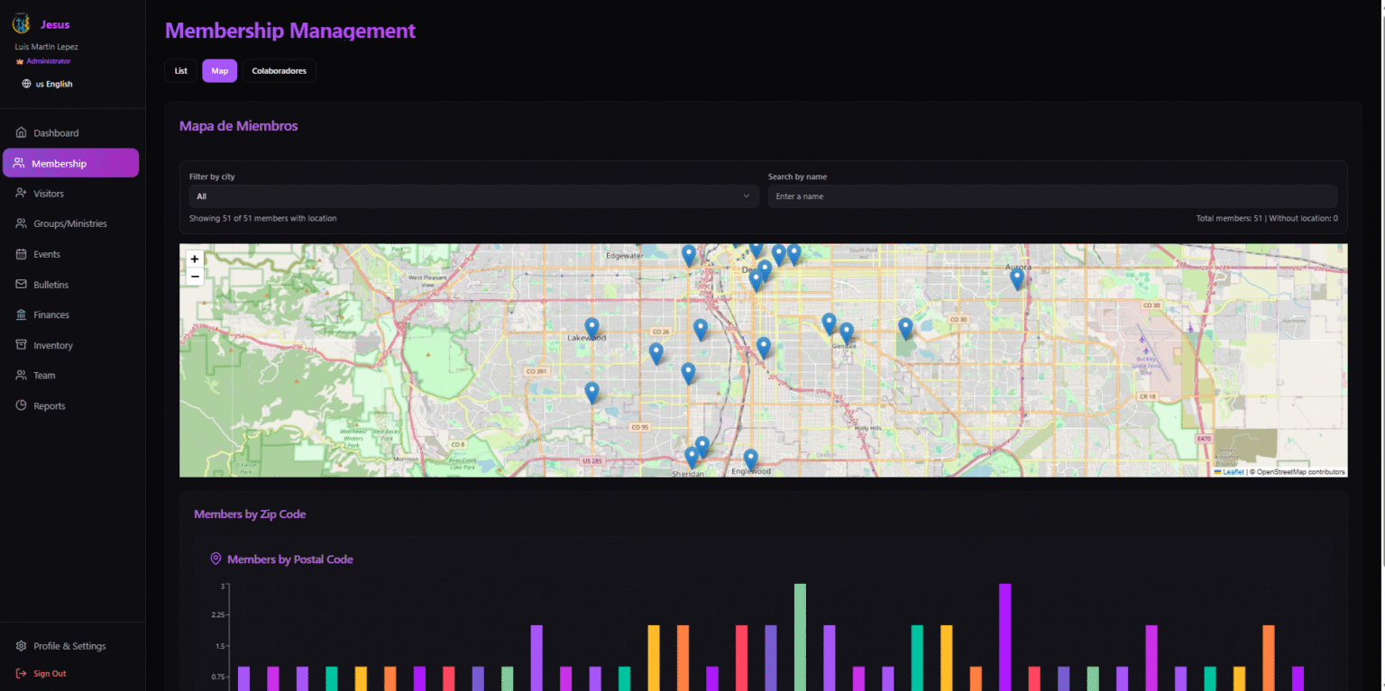Image resolution: width=1385 pixels, height=691 pixels.
Task: Click the Reports pie chart icon
Action: tap(21, 405)
